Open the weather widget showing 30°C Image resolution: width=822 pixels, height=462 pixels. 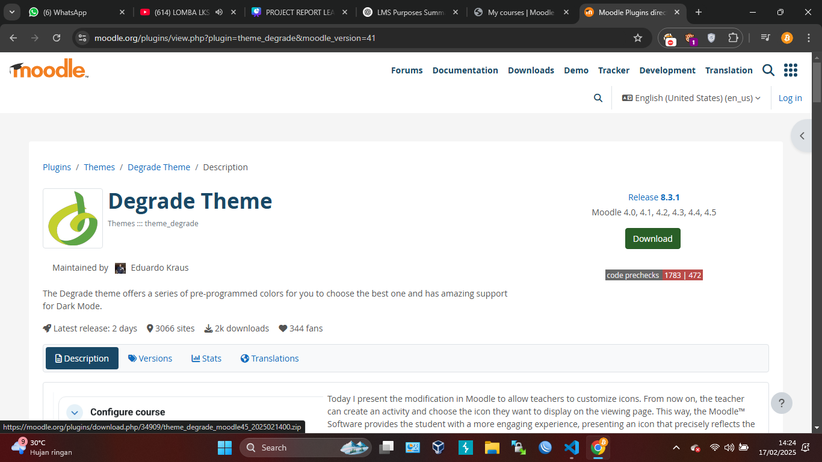tap(41, 448)
